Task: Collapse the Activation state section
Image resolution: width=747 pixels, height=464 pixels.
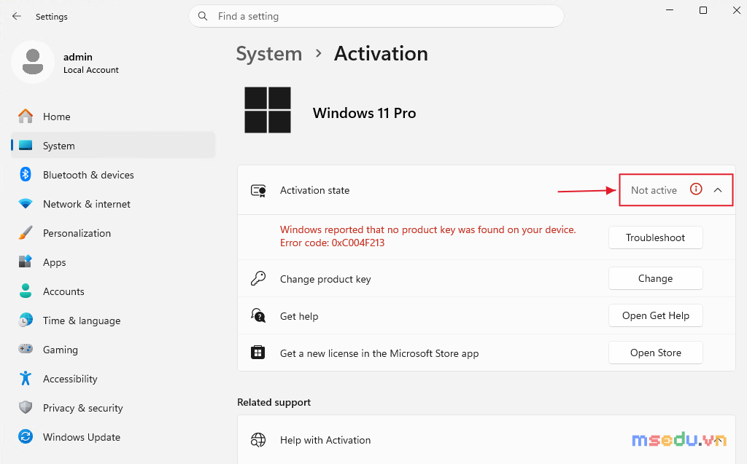Action: [x=718, y=190]
